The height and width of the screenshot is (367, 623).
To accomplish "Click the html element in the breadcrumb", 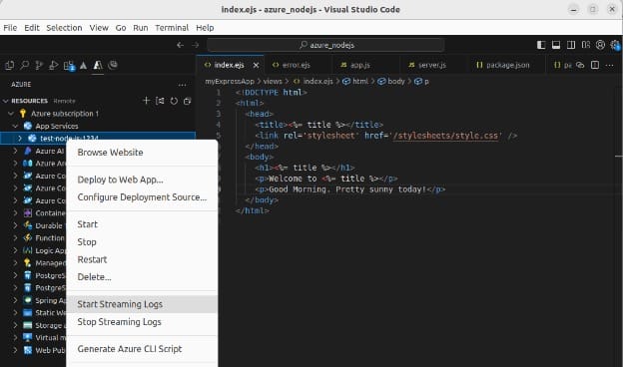I will [x=355, y=82].
